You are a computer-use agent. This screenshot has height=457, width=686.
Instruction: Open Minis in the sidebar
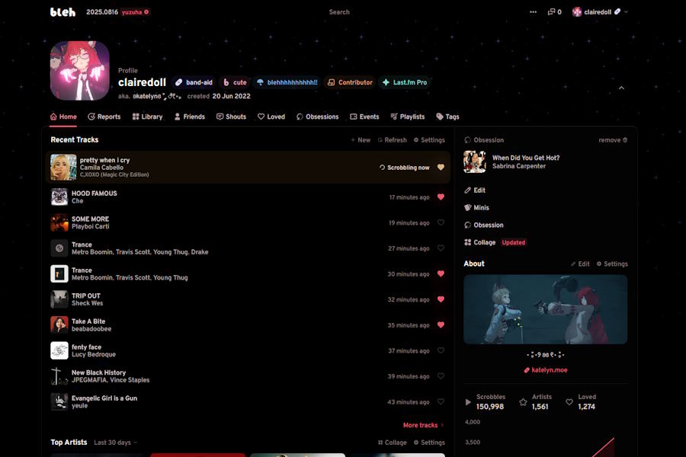476,208
